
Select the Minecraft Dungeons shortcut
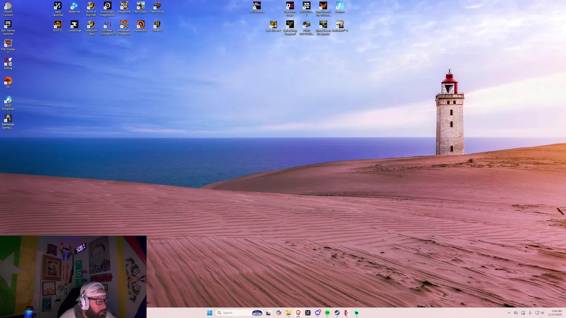pyautogui.click(x=124, y=27)
